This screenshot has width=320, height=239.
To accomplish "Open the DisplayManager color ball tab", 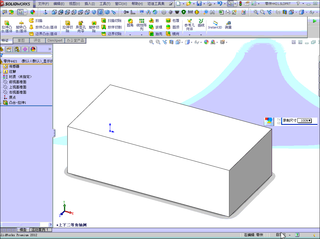I will (33, 49).
